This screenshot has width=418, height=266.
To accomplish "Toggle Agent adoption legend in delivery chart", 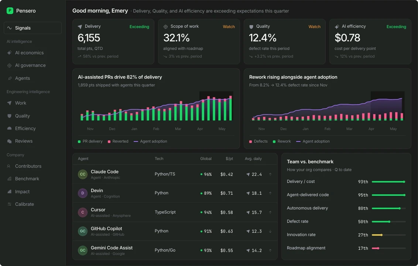I will tap(150, 141).
